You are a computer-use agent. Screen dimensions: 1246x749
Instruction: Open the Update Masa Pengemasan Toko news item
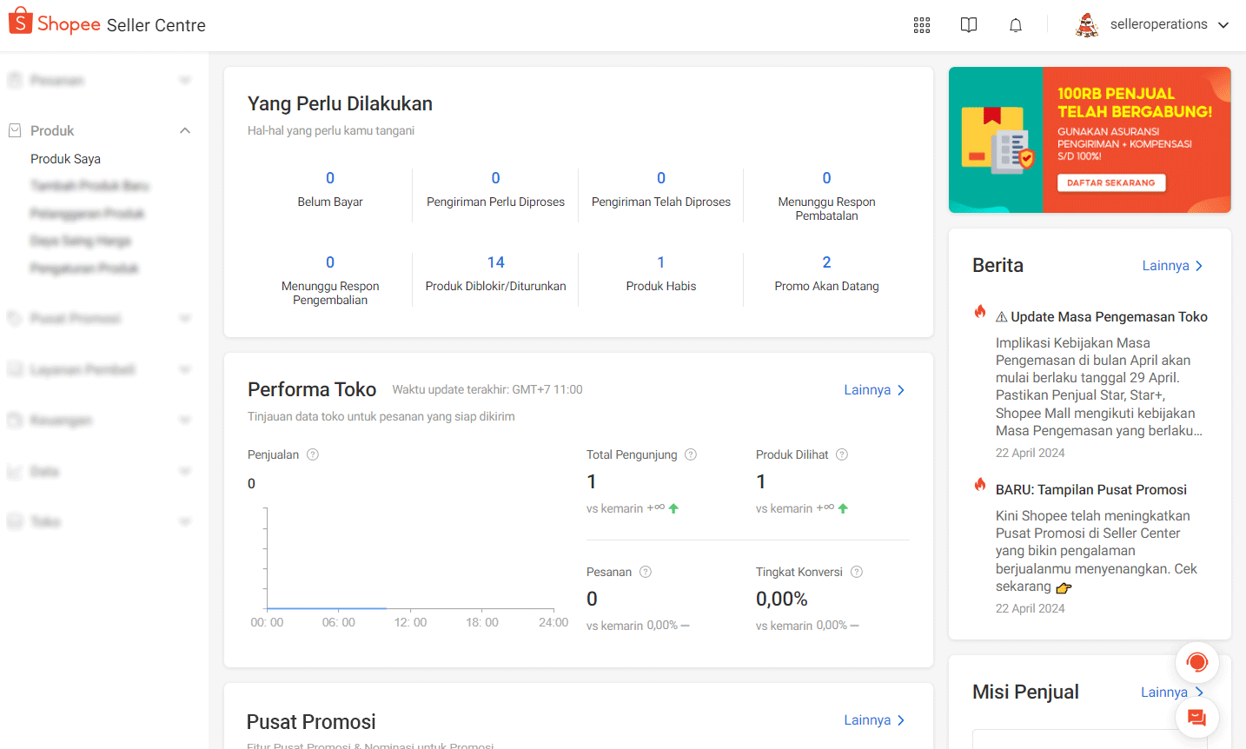1109,316
